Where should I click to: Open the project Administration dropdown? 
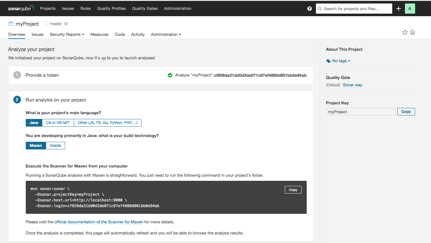(166, 34)
